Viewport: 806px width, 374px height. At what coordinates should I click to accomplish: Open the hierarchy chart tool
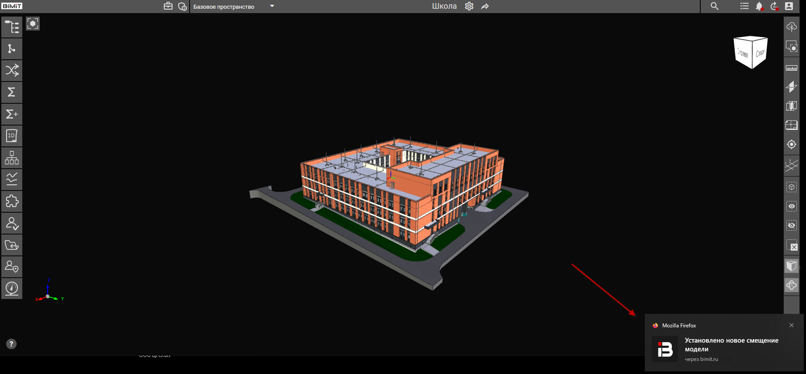(x=12, y=158)
